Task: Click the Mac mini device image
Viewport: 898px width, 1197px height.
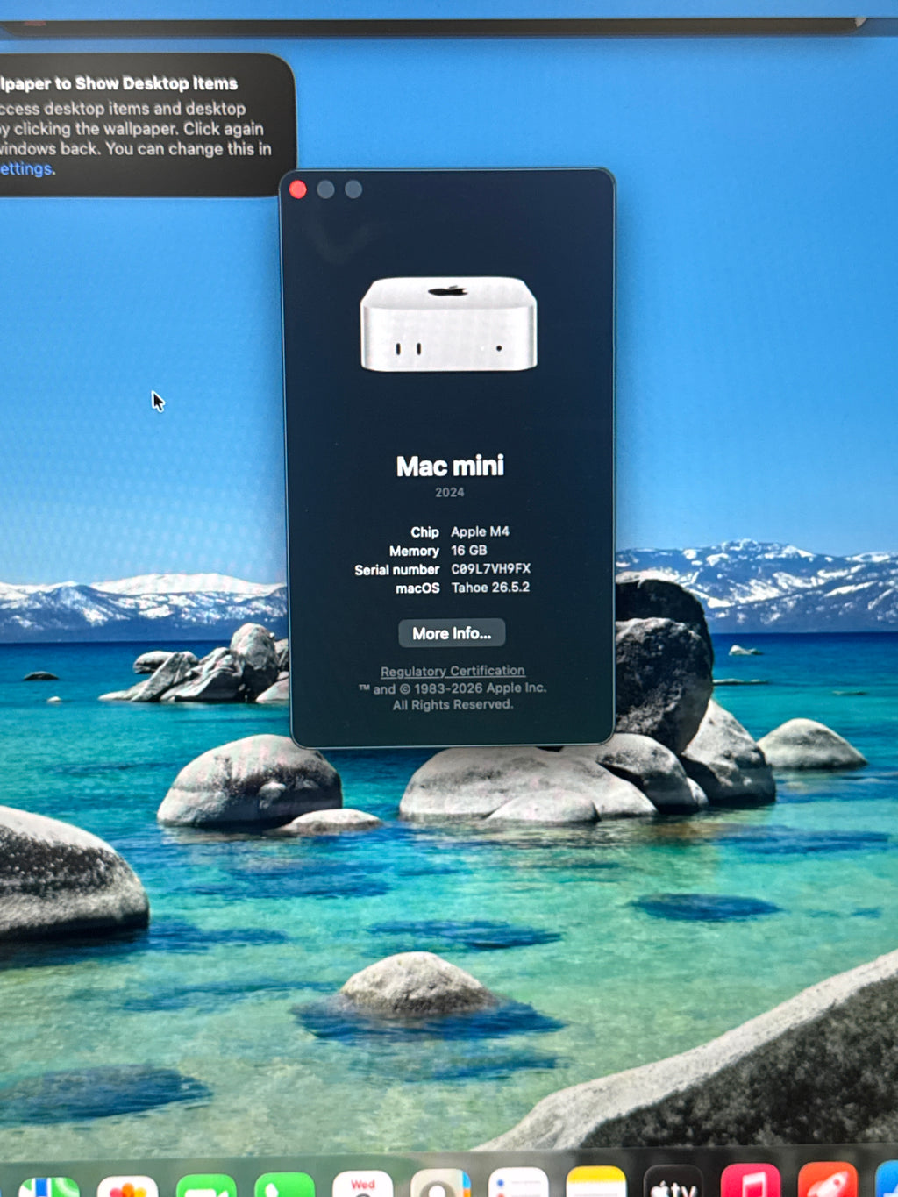Action: [449, 324]
